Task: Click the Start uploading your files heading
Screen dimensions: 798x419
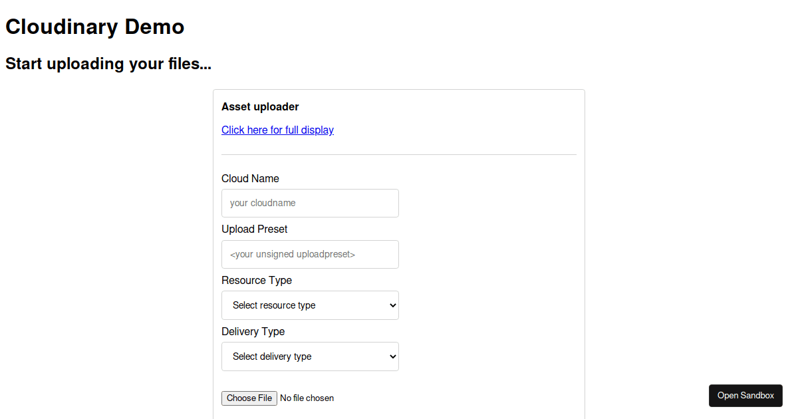Action: click(x=108, y=64)
